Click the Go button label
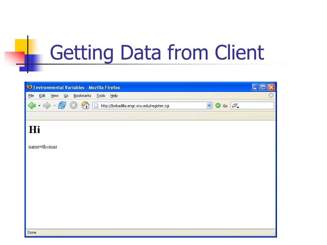The image size is (327, 245). [x=225, y=106]
